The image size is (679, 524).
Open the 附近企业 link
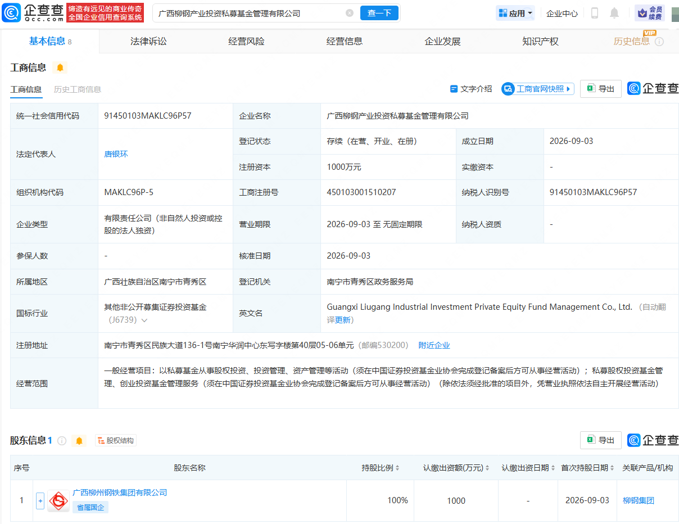coord(434,345)
